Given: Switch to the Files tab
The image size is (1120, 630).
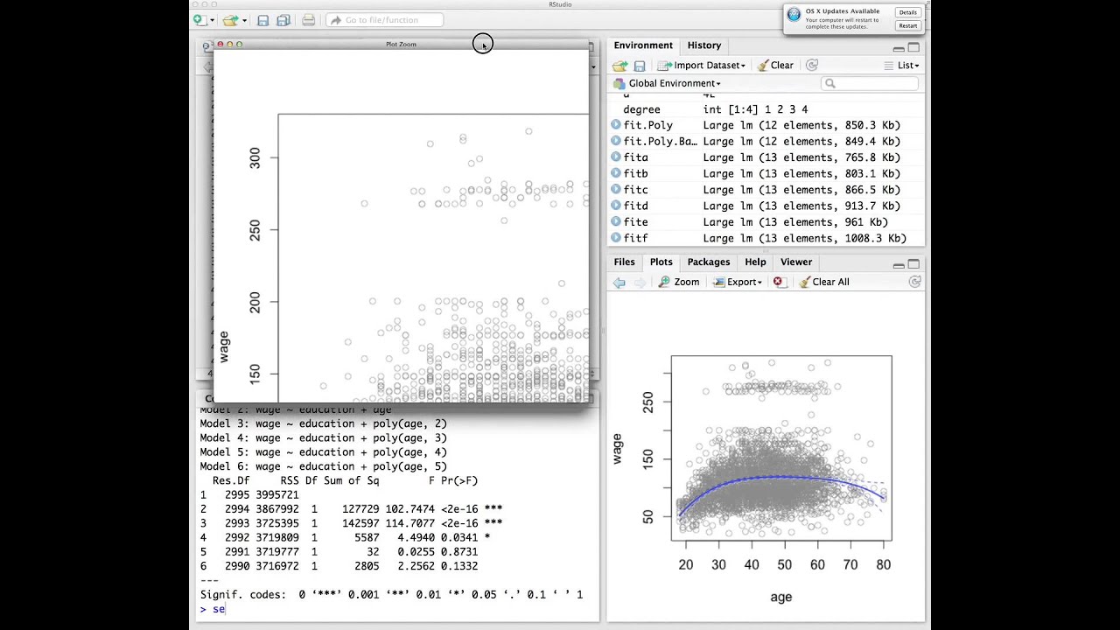Looking at the screenshot, I should (x=624, y=262).
